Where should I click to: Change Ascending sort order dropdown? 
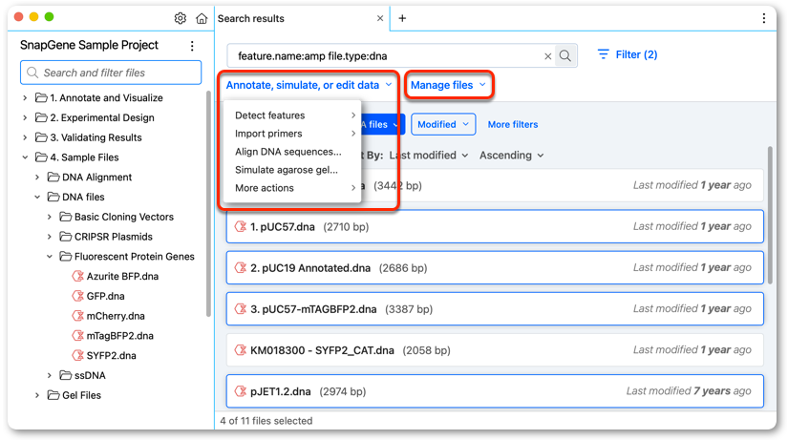click(x=511, y=156)
